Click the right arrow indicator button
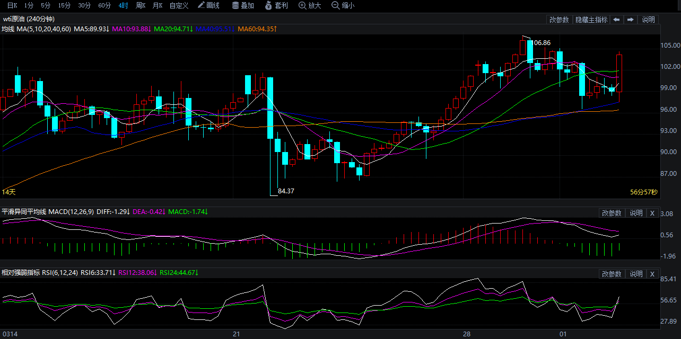 630,20
